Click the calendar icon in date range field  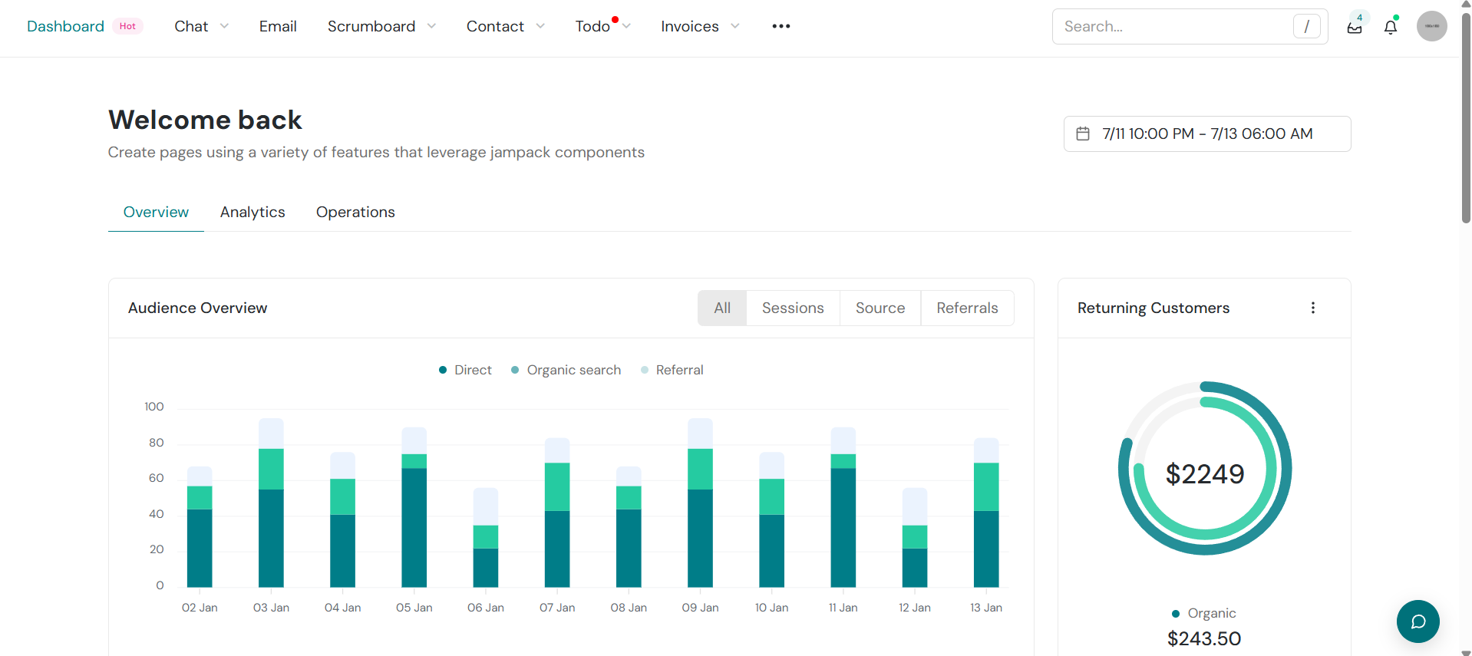point(1083,134)
